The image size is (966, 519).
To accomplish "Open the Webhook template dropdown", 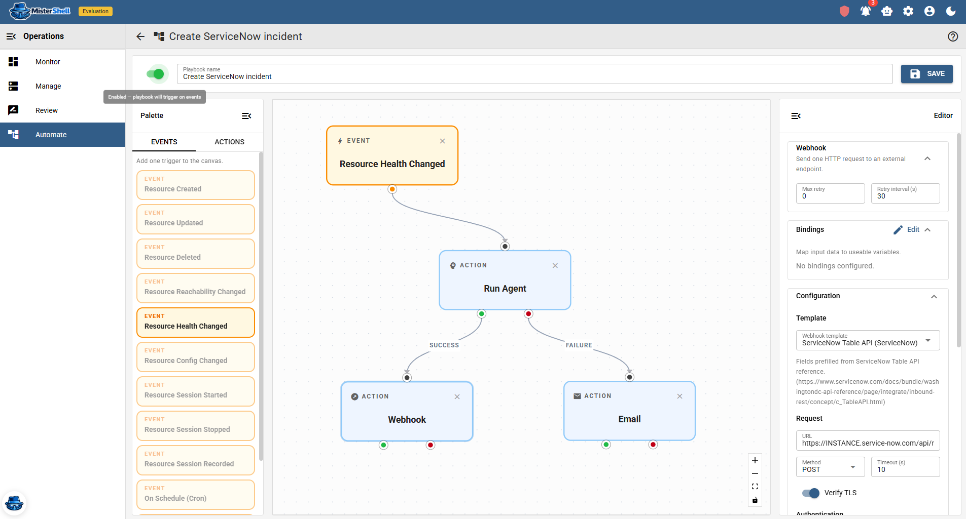I will 868,340.
